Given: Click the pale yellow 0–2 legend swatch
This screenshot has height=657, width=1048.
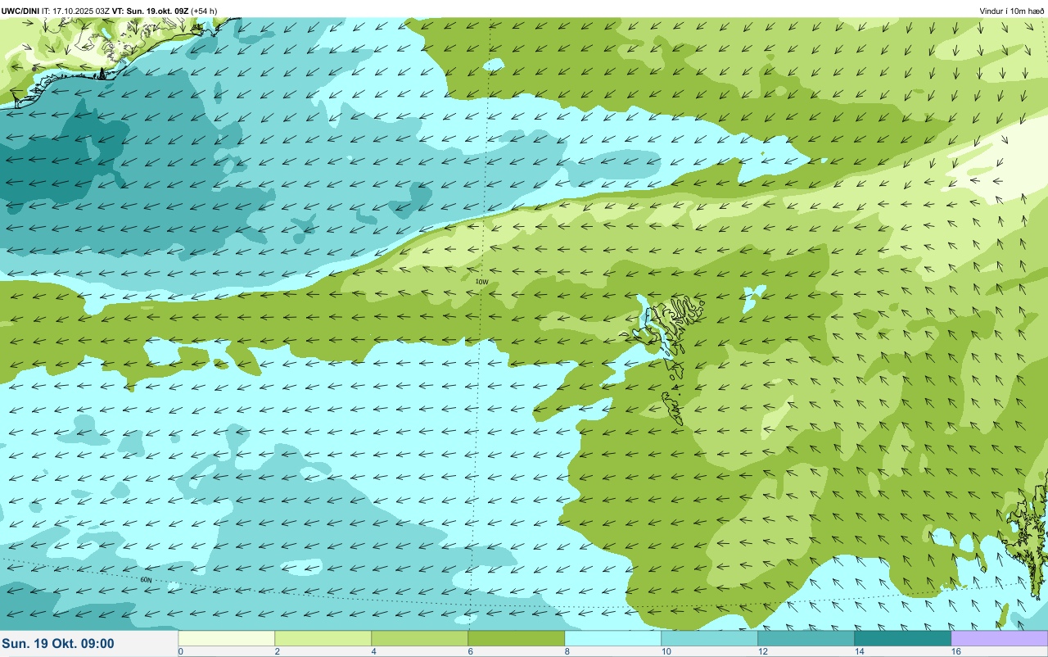Looking at the screenshot, I should coord(226,638).
